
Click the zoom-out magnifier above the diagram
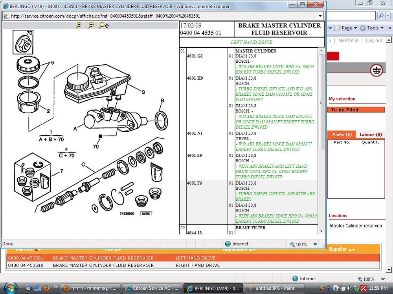pyautogui.click(x=91, y=25)
